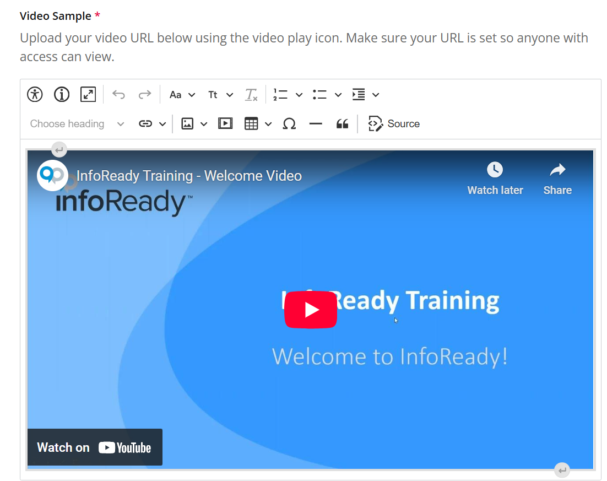Viewport: 607px width, 481px height.
Task: Switch to Source editing mode
Action: [394, 124]
